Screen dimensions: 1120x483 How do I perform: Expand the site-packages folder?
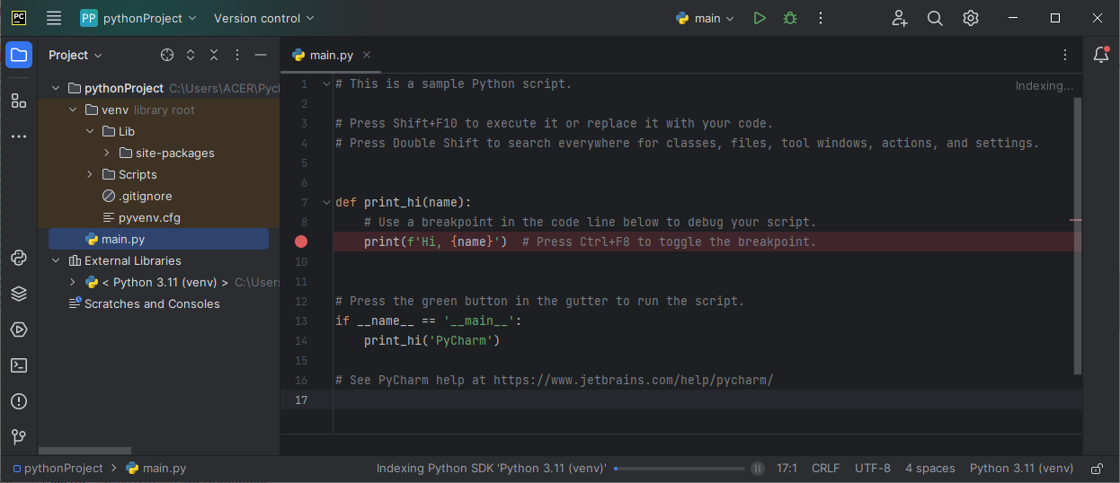[x=107, y=153]
